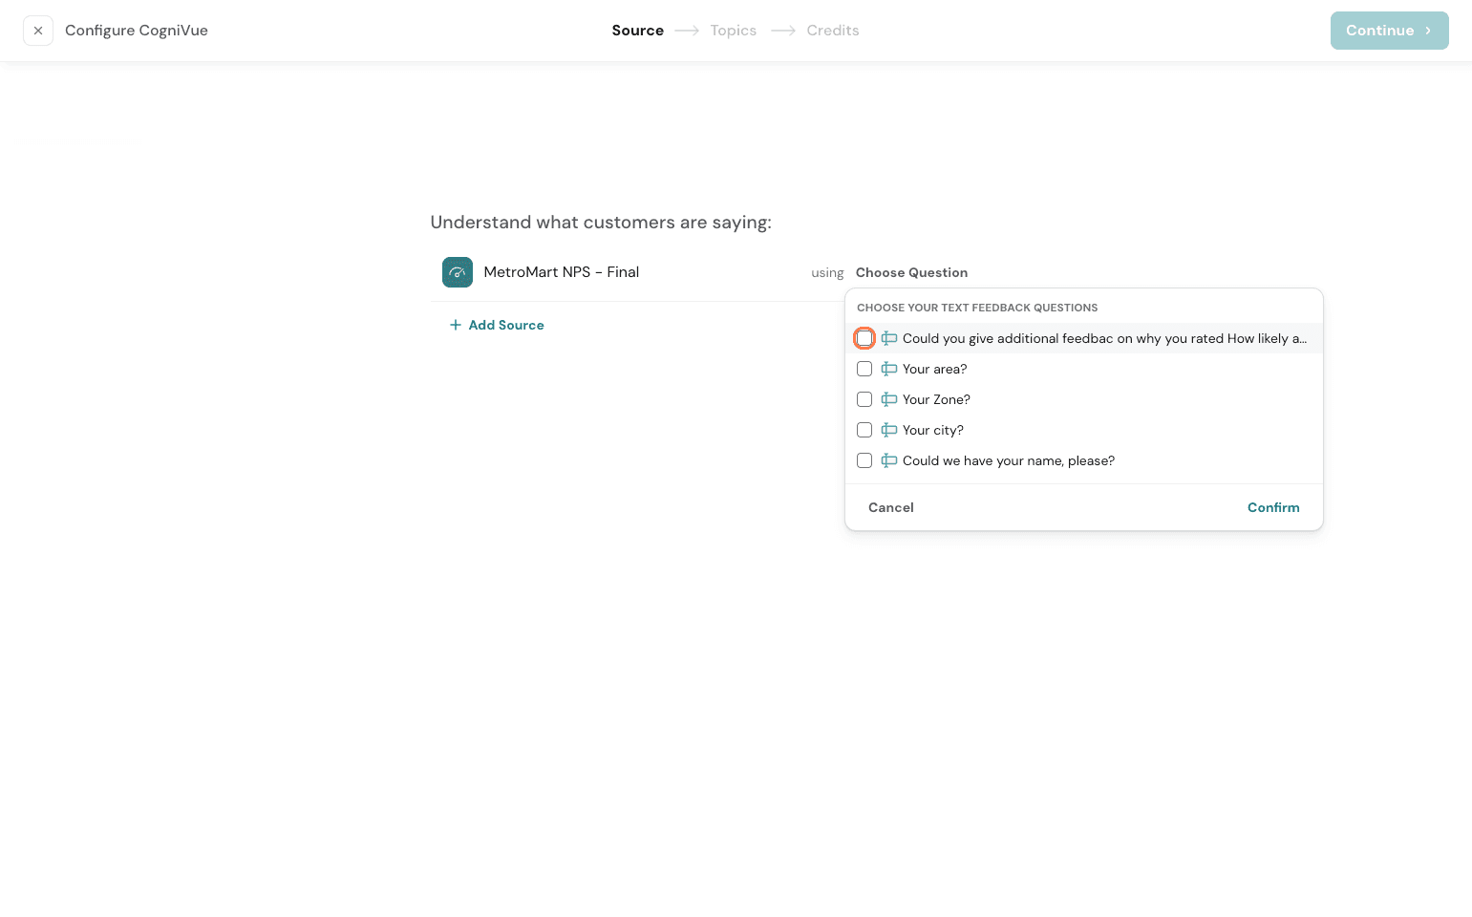1472x917 pixels.
Task: Click the plus icon for Add Source
Action: tap(456, 325)
